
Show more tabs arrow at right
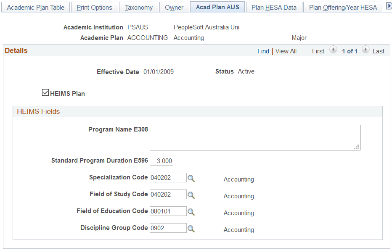point(389,7)
